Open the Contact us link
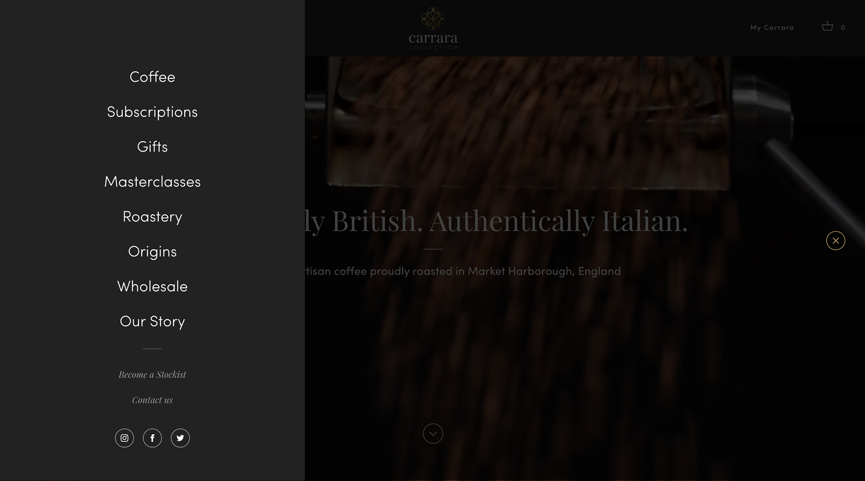 (x=152, y=400)
